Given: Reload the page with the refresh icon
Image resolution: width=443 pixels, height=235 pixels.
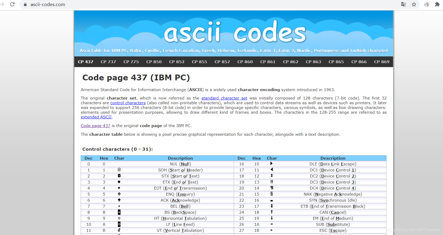Looking at the screenshot, I should 12,4.
